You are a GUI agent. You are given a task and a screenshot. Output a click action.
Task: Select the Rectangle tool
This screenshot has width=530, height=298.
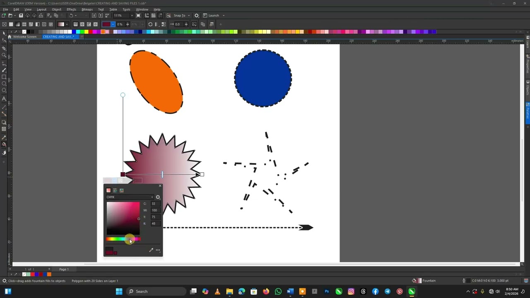[4, 77]
